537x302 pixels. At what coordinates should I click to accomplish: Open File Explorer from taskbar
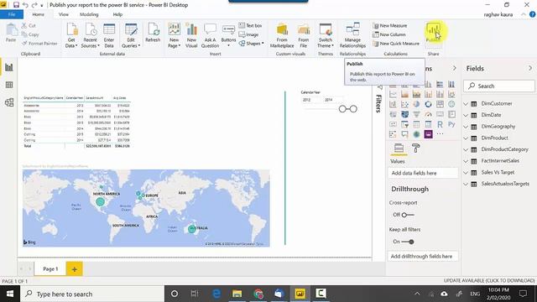(x=237, y=294)
